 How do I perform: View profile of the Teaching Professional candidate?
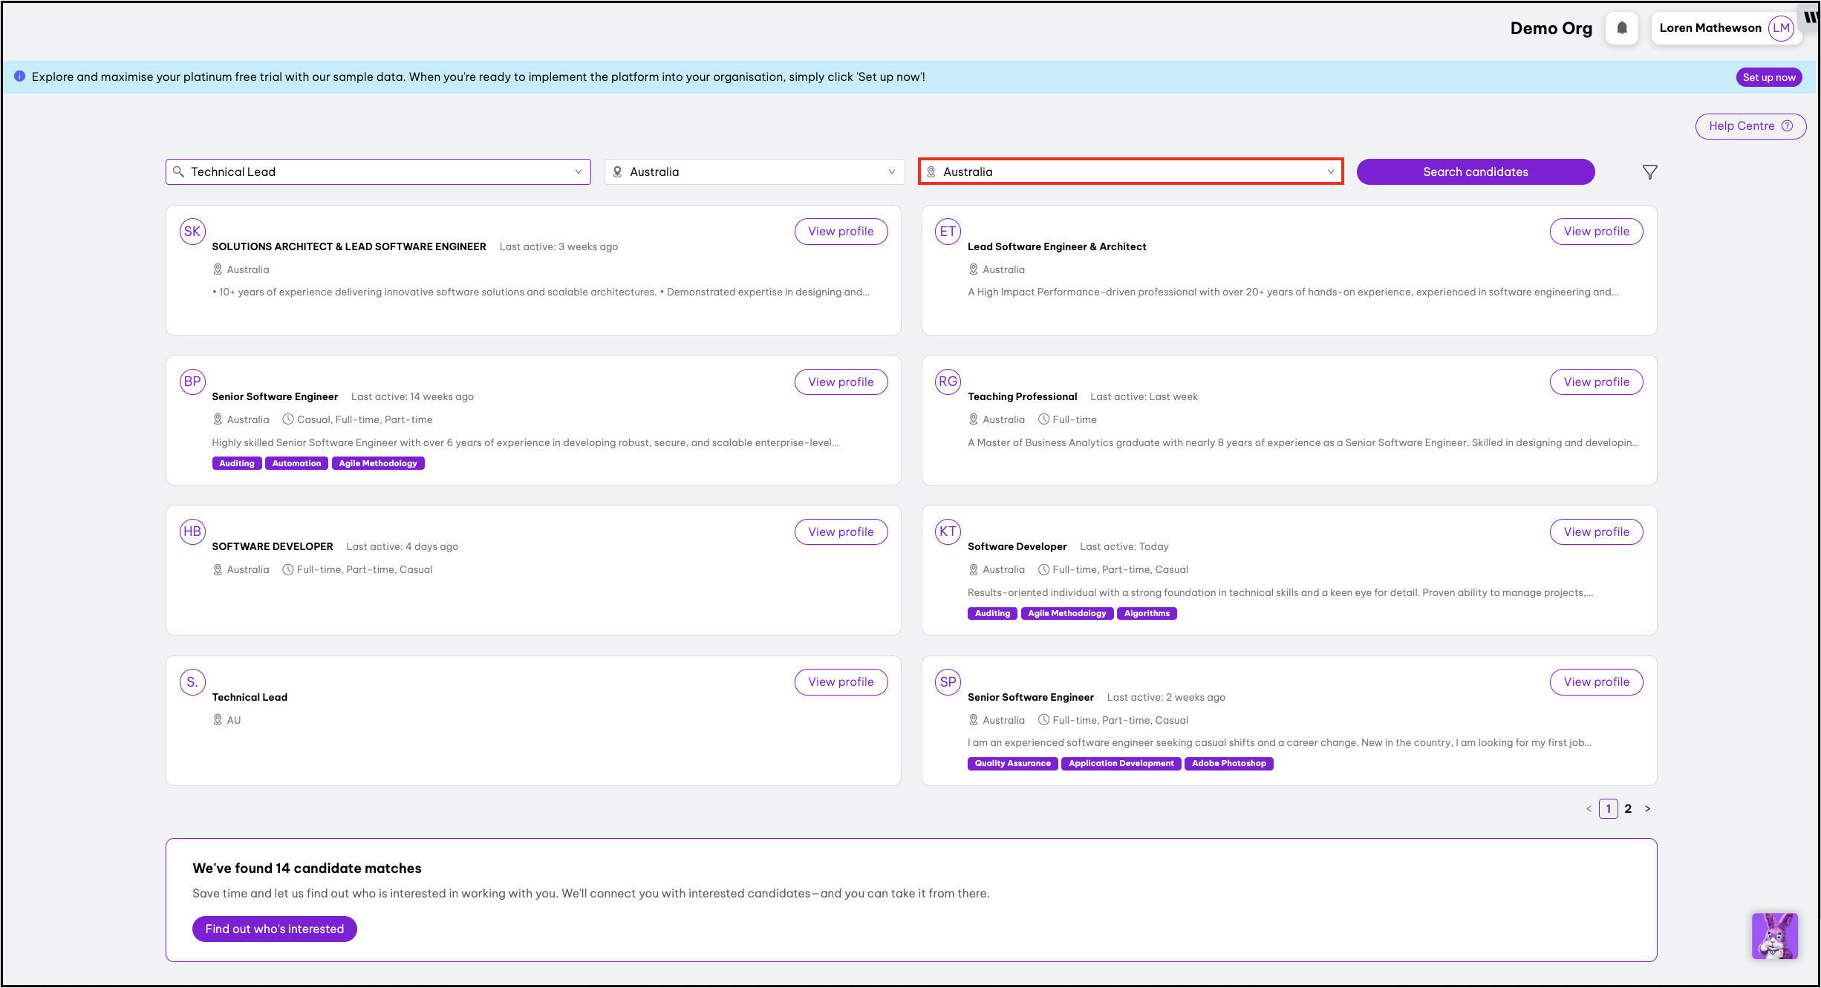(1596, 382)
